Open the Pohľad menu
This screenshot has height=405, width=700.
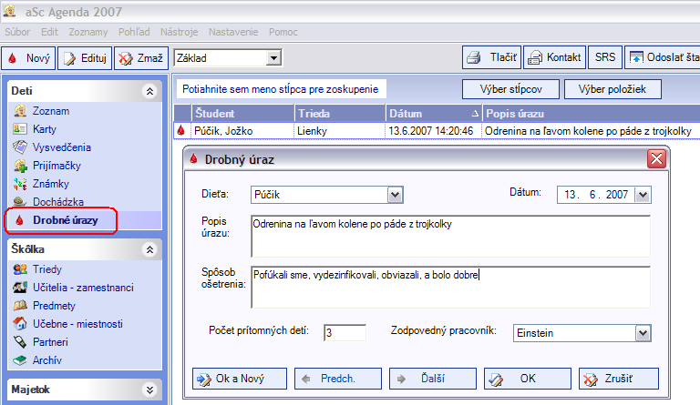(134, 32)
